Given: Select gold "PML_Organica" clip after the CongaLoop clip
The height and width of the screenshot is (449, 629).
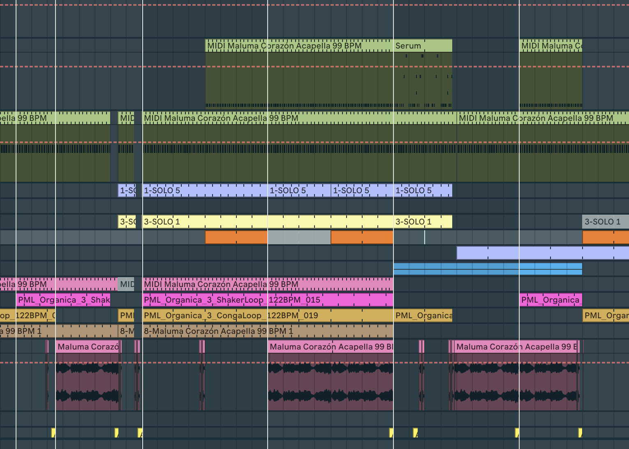Looking at the screenshot, I should point(423,315).
